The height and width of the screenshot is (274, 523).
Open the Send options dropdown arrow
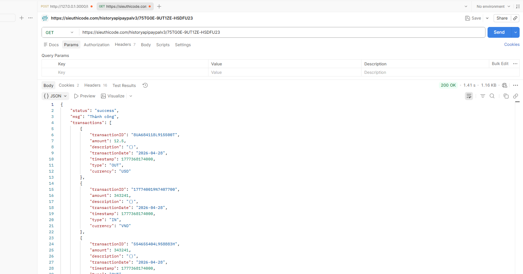516,32
